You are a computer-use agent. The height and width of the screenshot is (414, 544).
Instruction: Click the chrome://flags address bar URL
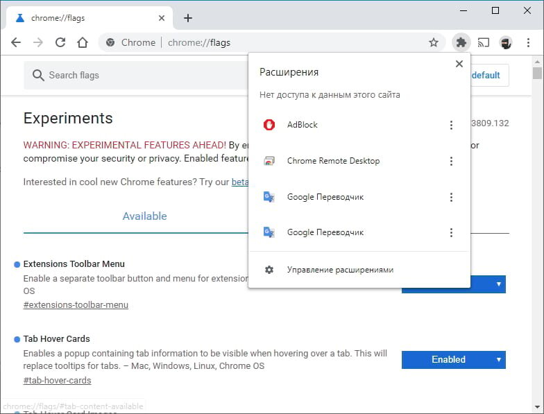[199, 43]
